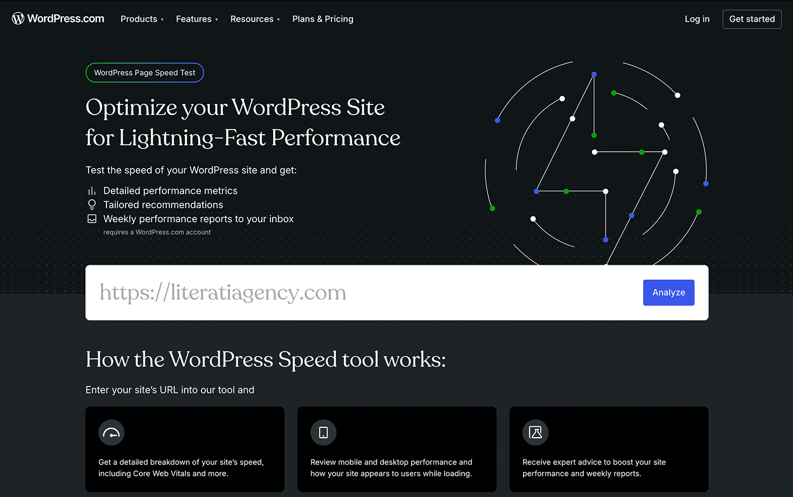The width and height of the screenshot is (793, 497).
Task: Click the URL input field
Action: [x=326, y=293]
